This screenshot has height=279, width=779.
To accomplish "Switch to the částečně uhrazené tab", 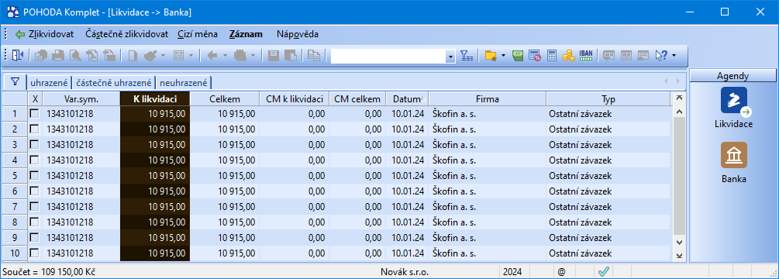I will [114, 82].
